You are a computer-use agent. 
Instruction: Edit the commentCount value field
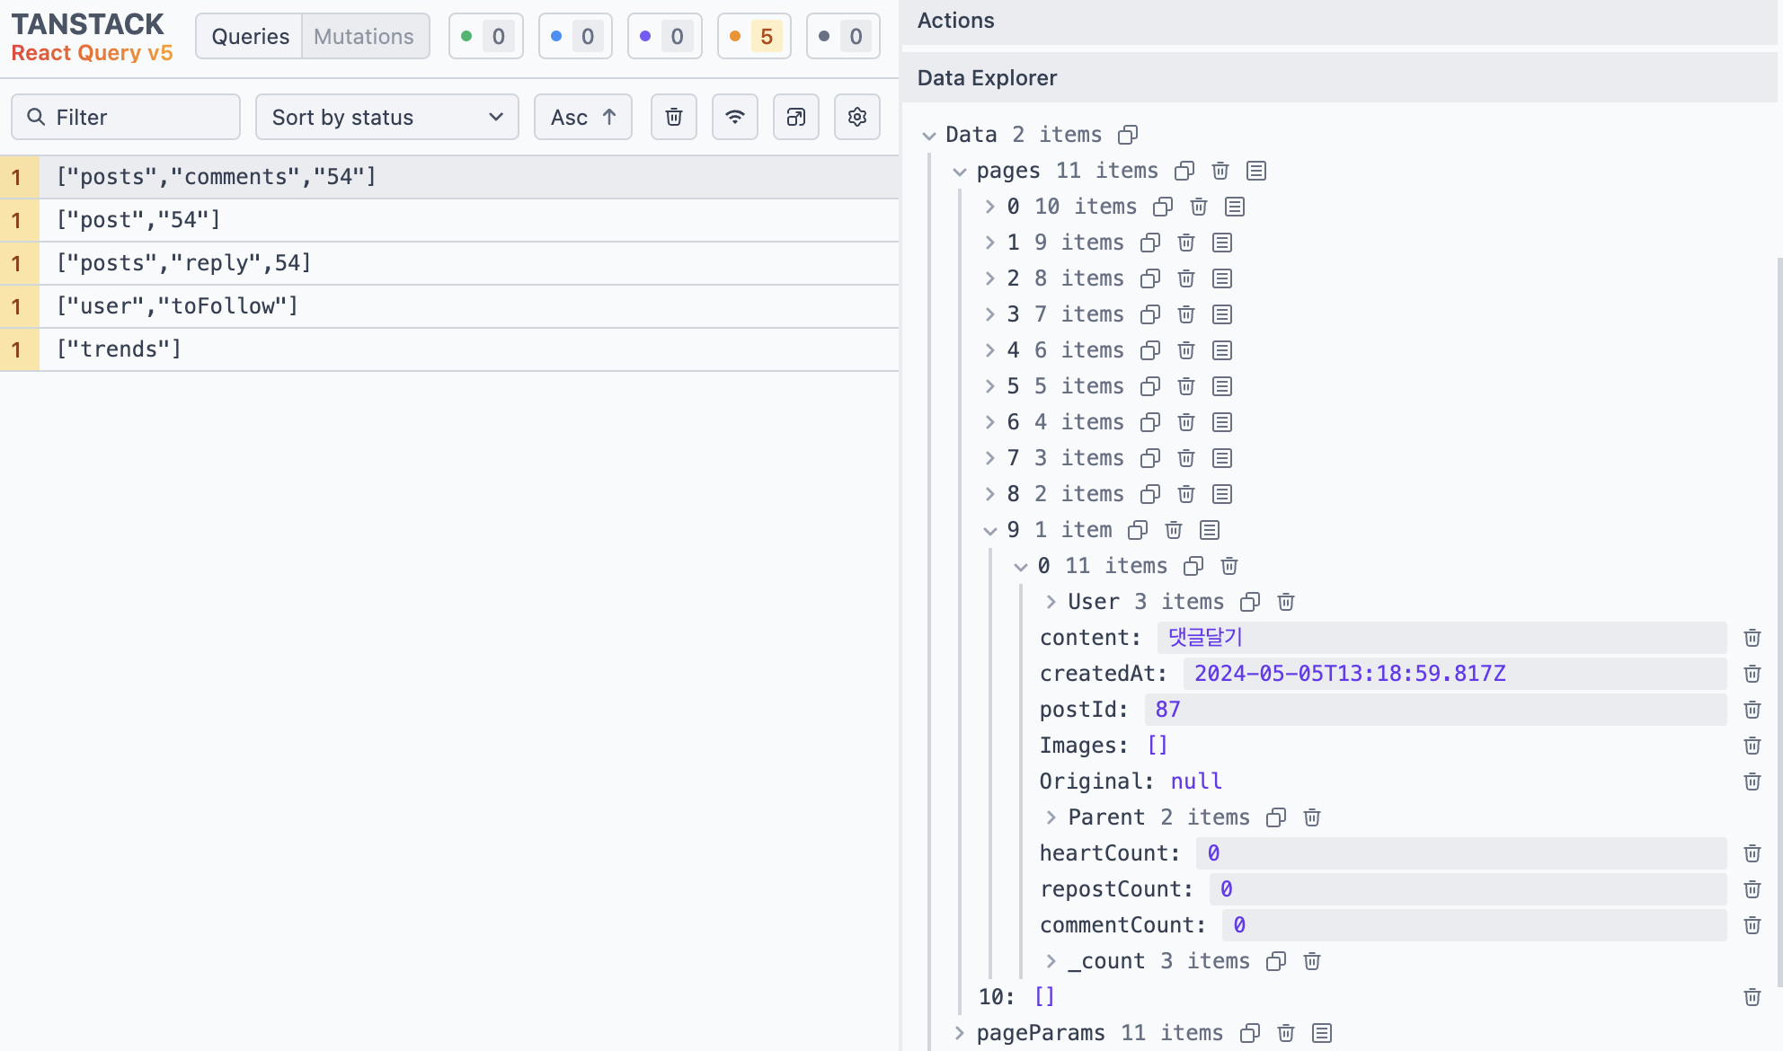click(1474, 925)
